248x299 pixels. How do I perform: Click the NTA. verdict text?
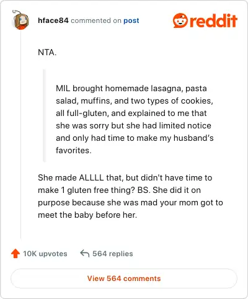coord(47,52)
